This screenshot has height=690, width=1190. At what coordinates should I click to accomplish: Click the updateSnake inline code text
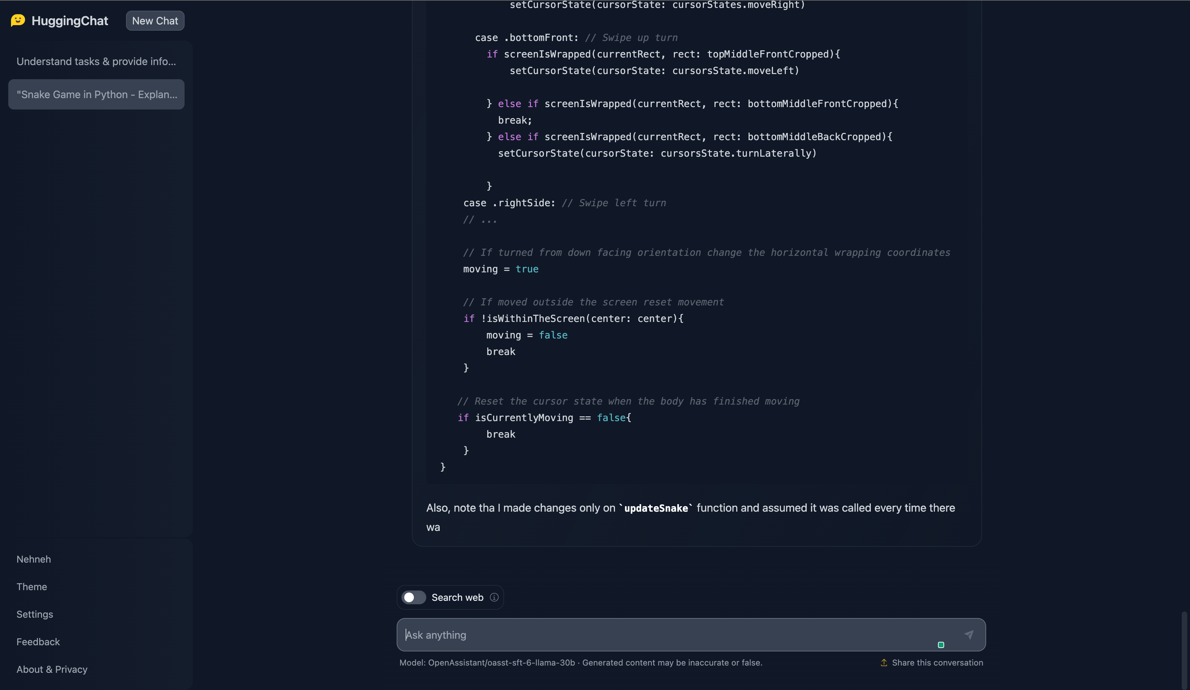point(656,508)
